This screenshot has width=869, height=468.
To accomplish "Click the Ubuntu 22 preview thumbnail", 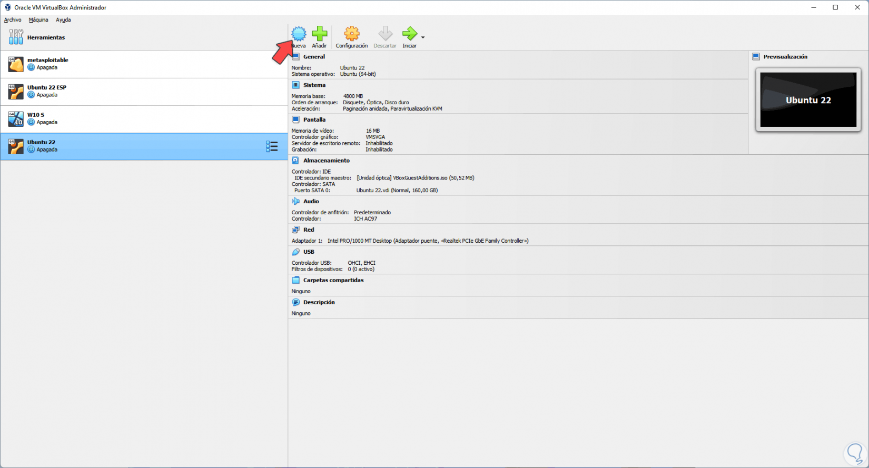I will point(808,99).
